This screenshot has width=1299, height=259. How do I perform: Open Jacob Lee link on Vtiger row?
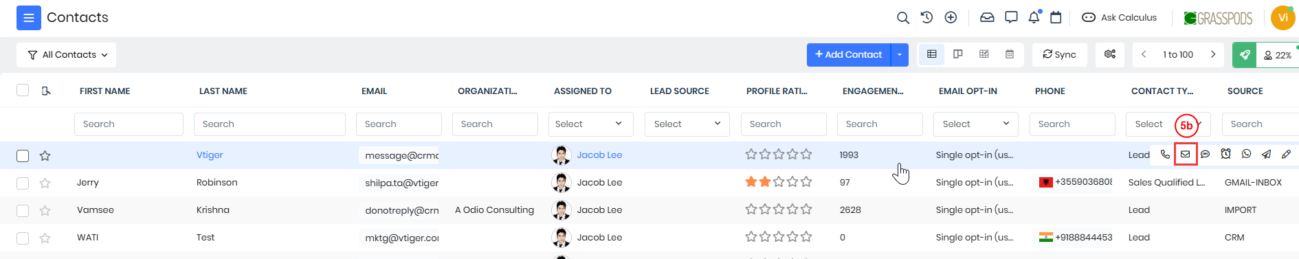tap(599, 155)
